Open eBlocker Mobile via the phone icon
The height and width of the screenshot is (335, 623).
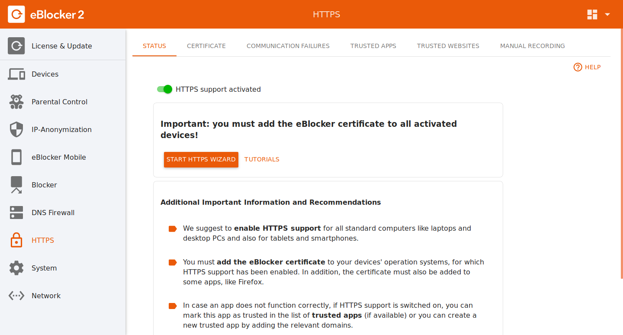pos(16,157)
